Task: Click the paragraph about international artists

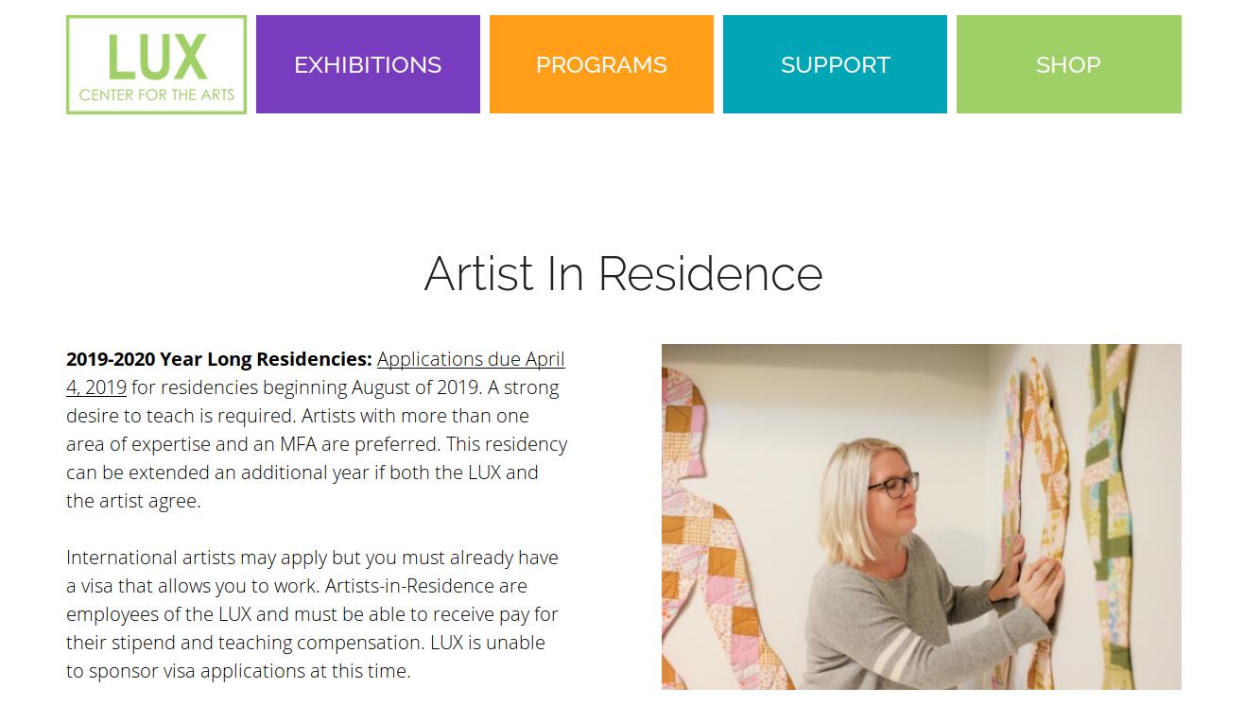Action: pos(312,614)
